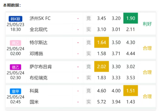Viewport: 160px width, 111px height.
Task: Select the highlighted 2.02 odds cell
Action: coord(101,66)
